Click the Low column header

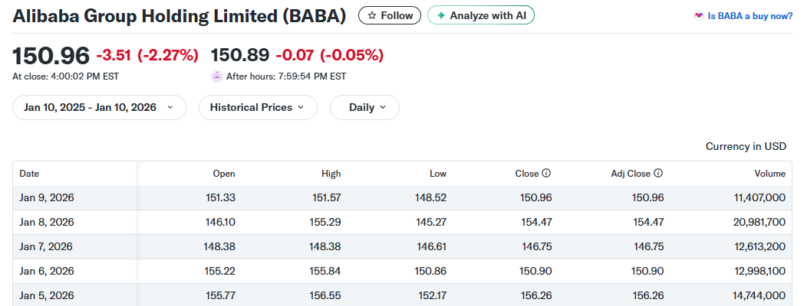click(x=438, y=174)
